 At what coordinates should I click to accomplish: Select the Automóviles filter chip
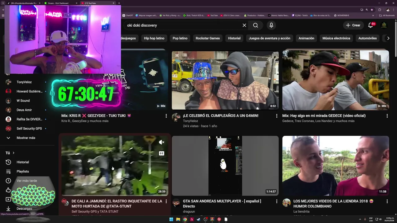coord(368,38)
